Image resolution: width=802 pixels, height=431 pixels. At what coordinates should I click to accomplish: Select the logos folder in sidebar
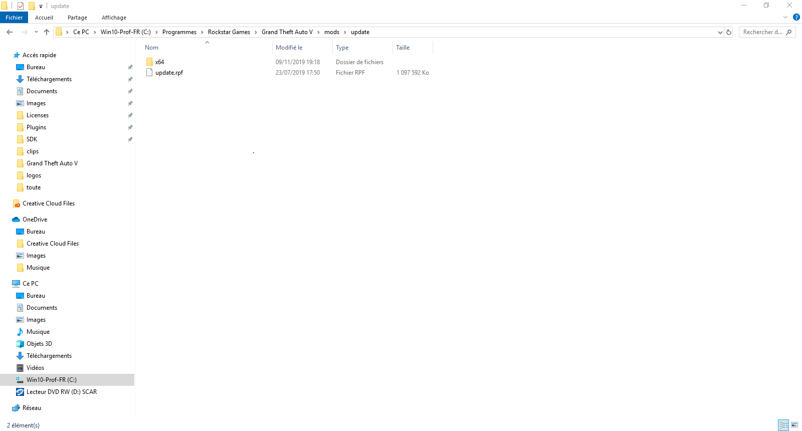[34, 175]
